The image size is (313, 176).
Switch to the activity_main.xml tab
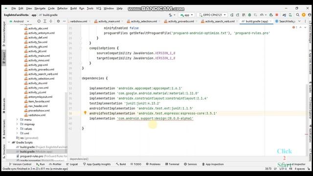(x=109, y=22)
